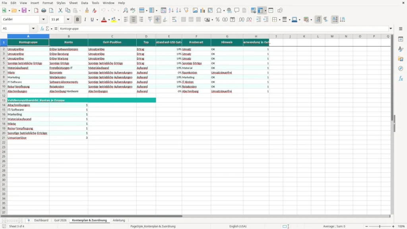Viewport: 407px width, 229px height.
Task: Toggle Wrap Text
Action: click(x=174, y=19)
